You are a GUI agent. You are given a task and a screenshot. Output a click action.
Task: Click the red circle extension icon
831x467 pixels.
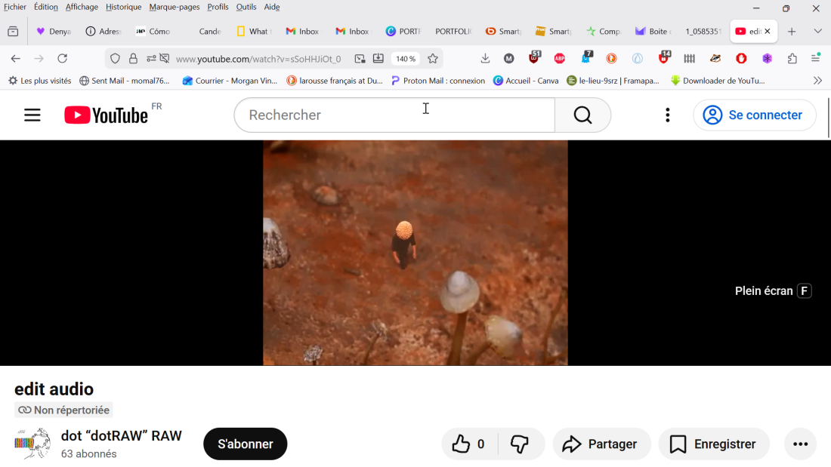click(x=741, y=59)
